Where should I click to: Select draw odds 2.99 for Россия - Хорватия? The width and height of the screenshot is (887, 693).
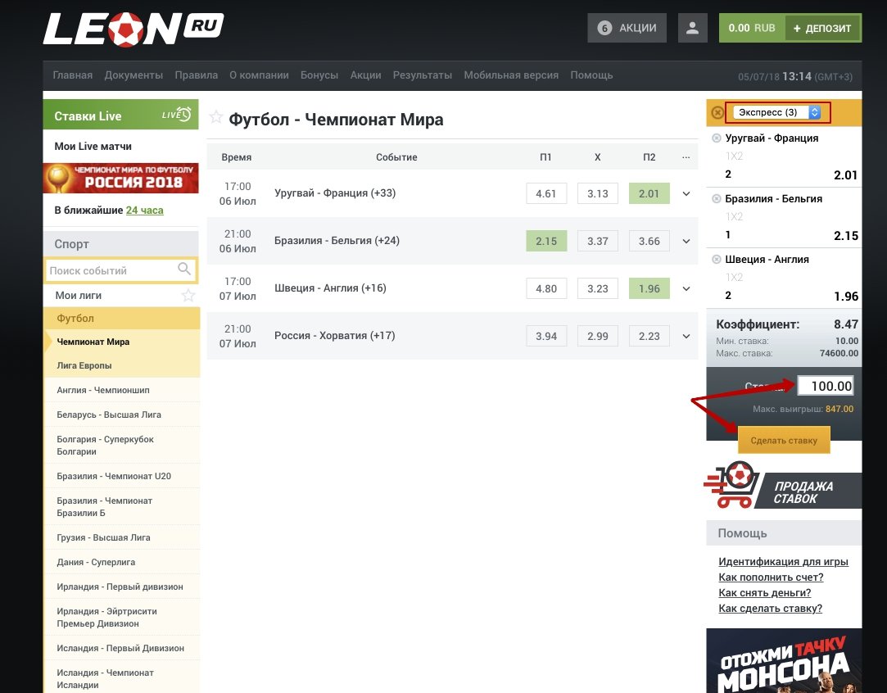pos(597,336)
